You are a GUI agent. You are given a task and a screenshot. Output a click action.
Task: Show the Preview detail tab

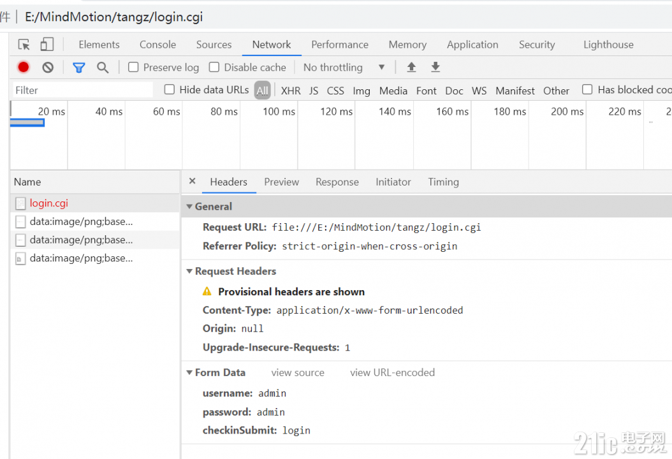click(x=282, y=182)
